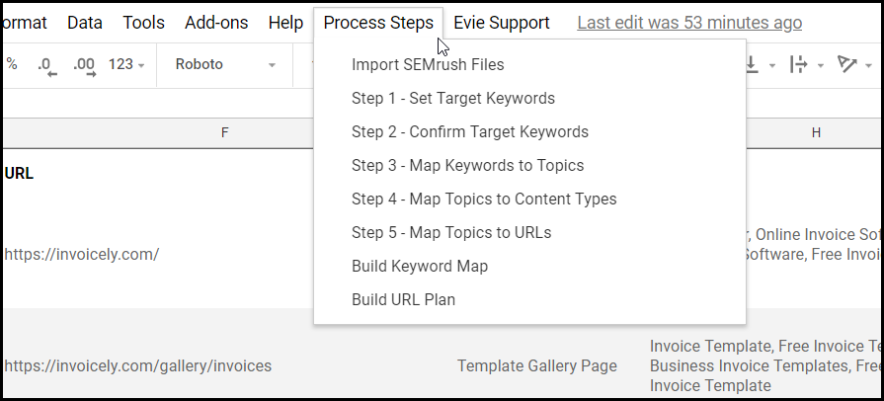This screenshot has height=401, width=884.
Task: Open the Tools menu
Action: (x=143, y=23)
